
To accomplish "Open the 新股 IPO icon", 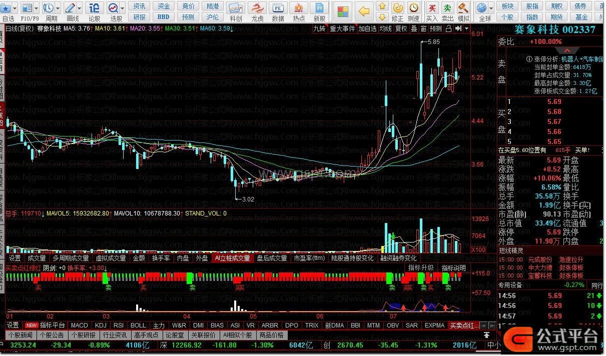I will point(319,8).
